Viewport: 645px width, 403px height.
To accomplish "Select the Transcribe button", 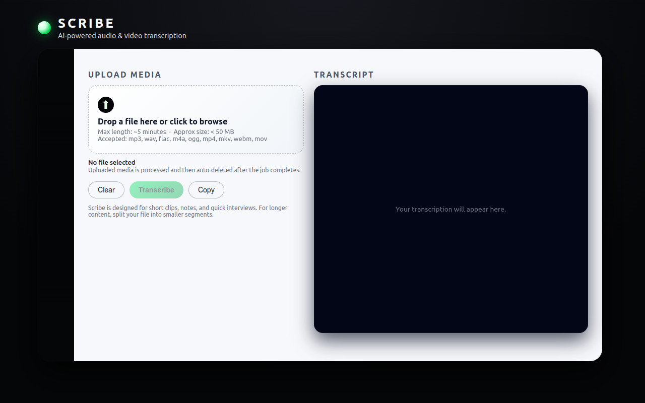I will 156,190.
